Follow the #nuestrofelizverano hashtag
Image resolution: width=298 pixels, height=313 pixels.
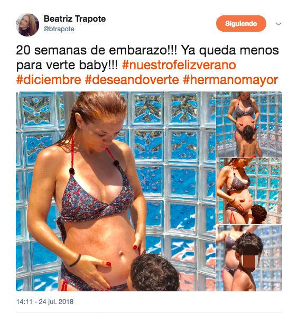click(x=179, y=65)
